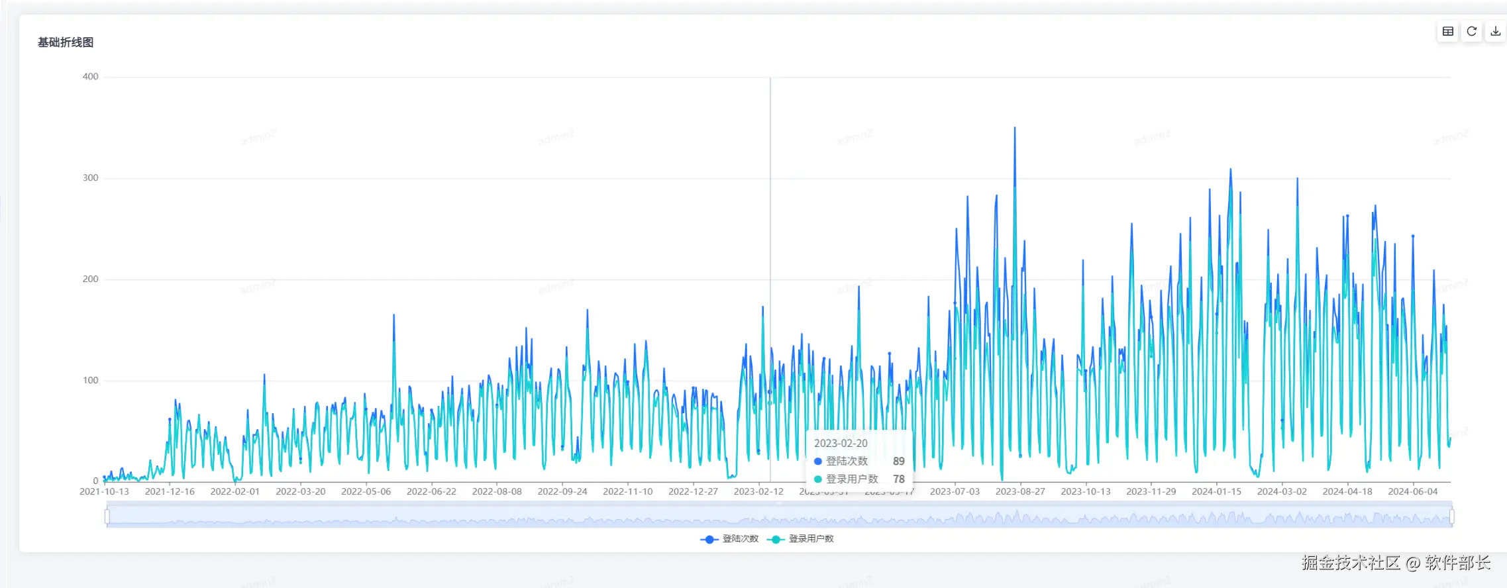This screenshot has width=1507, height=588.
Task: Grab the right zoom slider handle
Action: click(x=1451, y=516)
